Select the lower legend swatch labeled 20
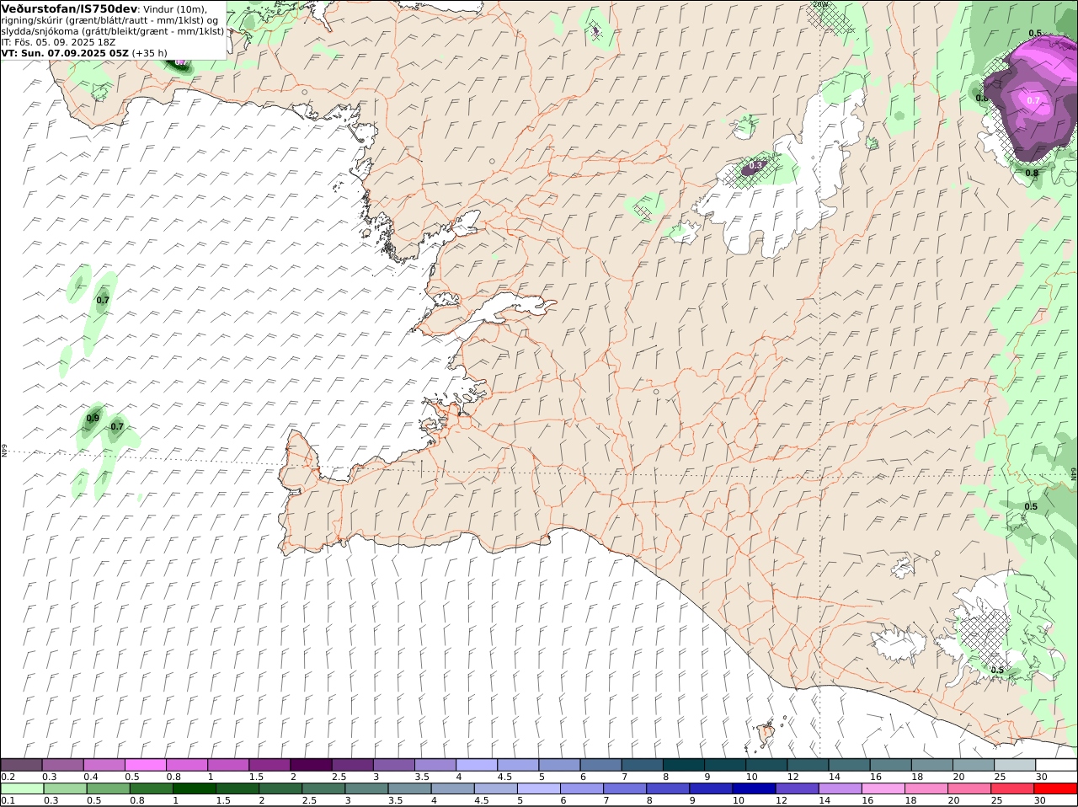 click(x=969, y=788)
